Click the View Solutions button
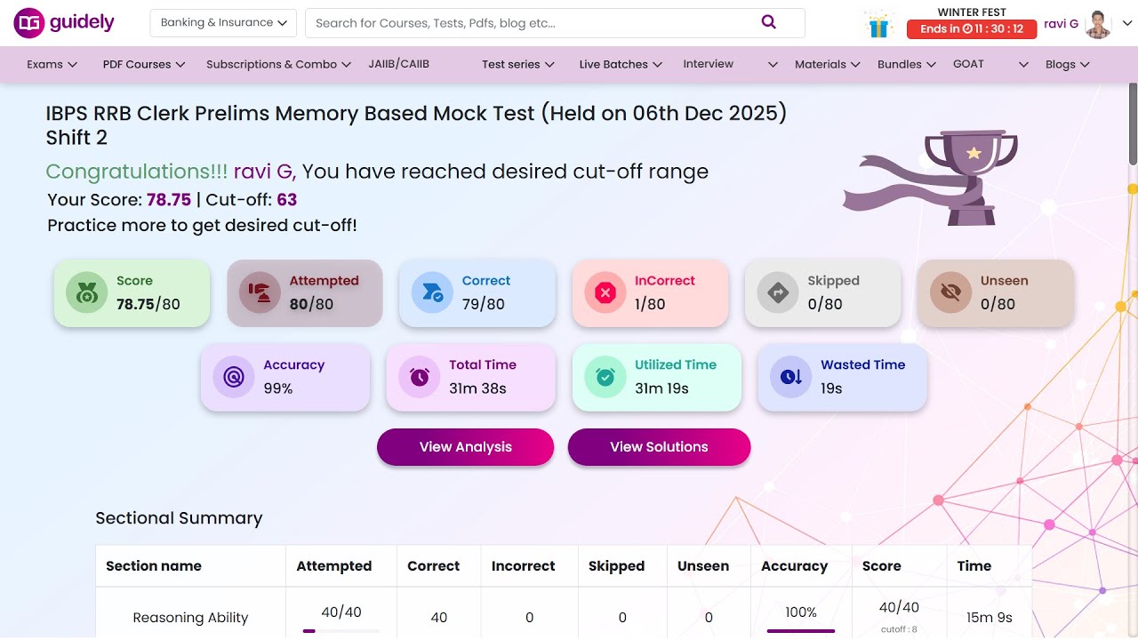Image resolution: width=1138 pixels, height=640 pixels. pos(659,447)
